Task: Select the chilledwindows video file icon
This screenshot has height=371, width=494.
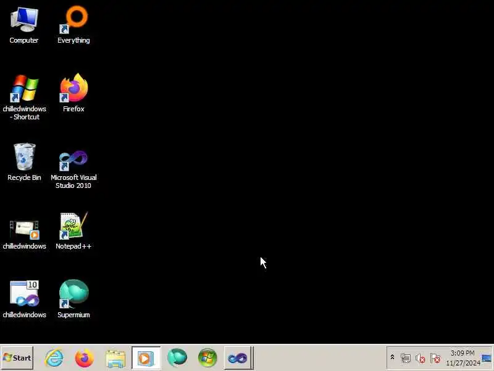Action: 24,234
